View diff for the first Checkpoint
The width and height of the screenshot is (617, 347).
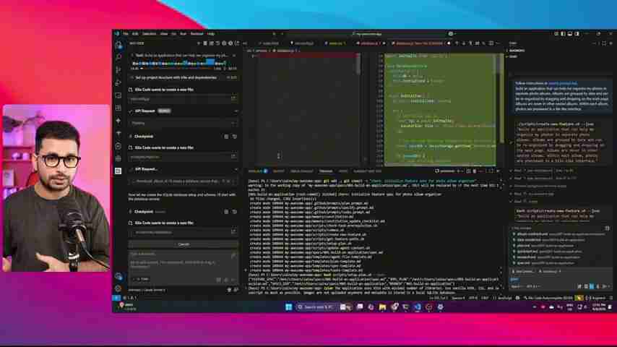[226, 137]
